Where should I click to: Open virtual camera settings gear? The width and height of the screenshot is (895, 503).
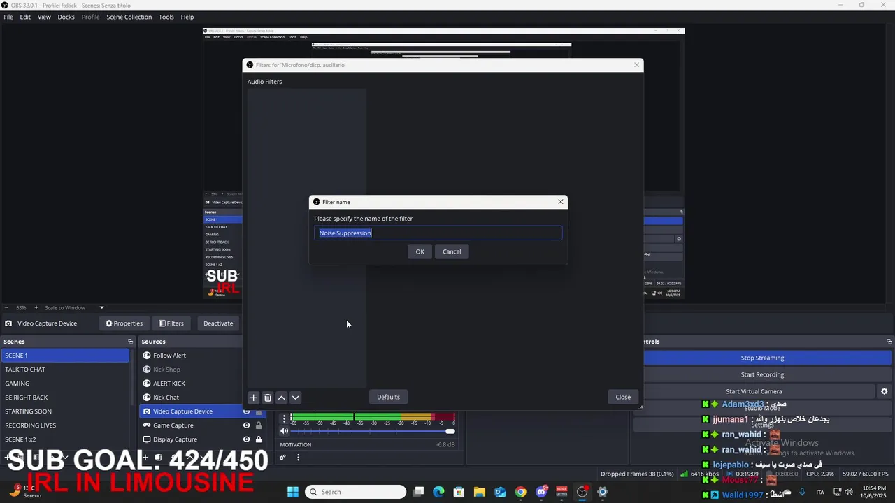884,391
